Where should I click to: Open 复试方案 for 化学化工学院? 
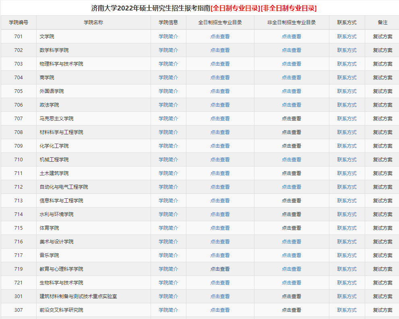point(382,146)
